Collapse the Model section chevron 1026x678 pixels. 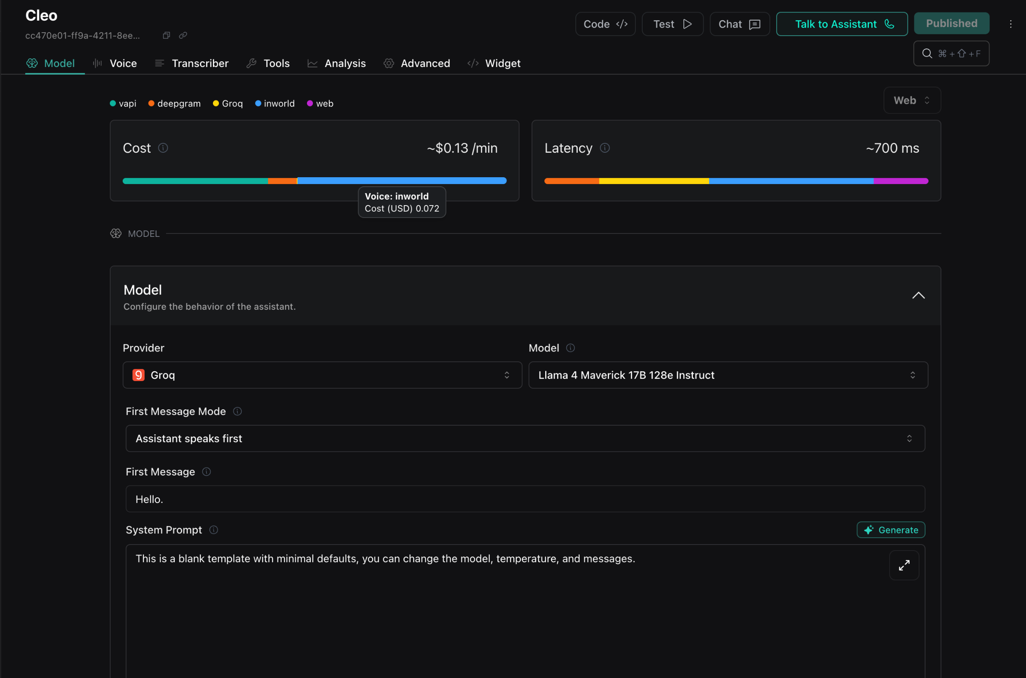[918, 295]
